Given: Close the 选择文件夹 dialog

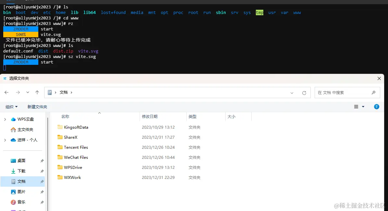Looking at the screenshot, I should (379, 78).
